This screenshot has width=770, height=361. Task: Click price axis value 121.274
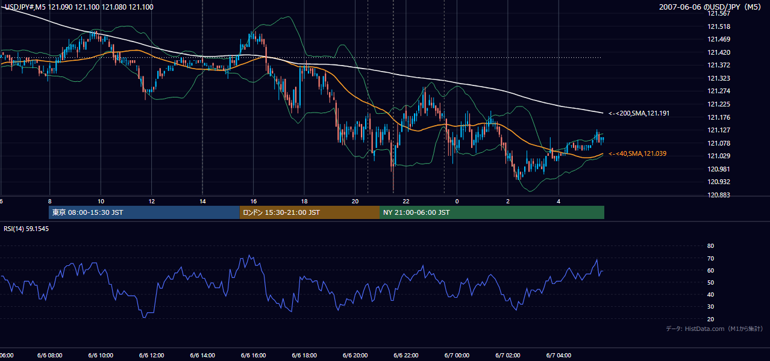point(719,91)
